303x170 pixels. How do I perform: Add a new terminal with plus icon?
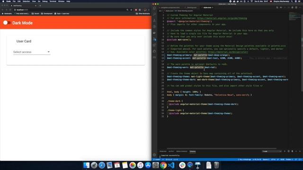pos(285,151)
